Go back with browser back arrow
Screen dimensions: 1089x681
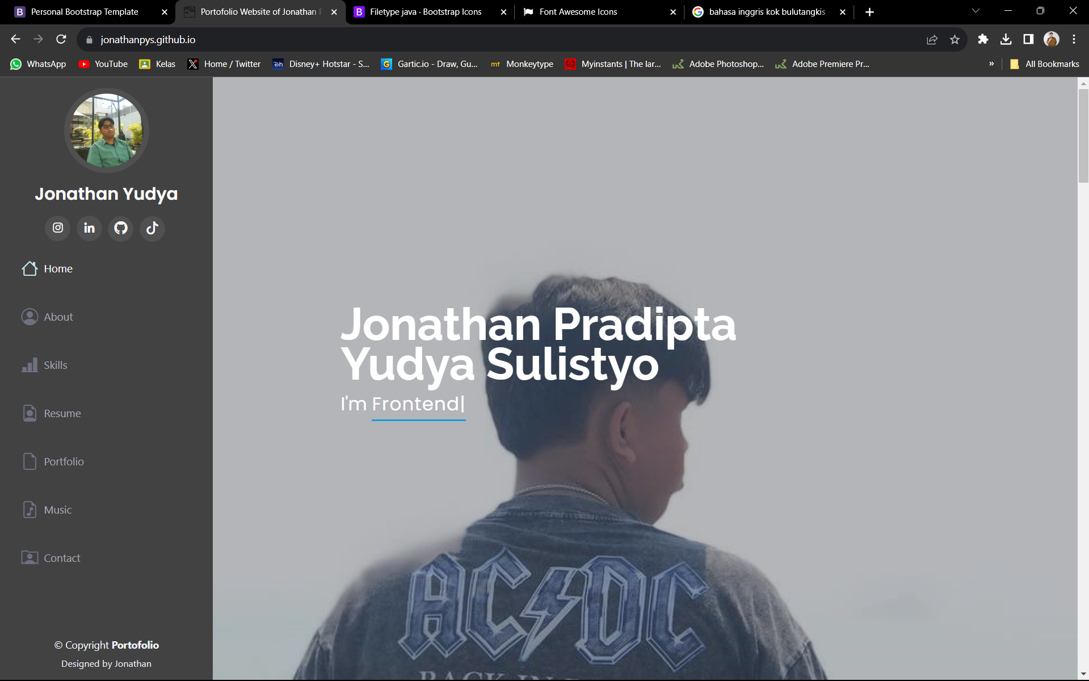click(15, 39)
